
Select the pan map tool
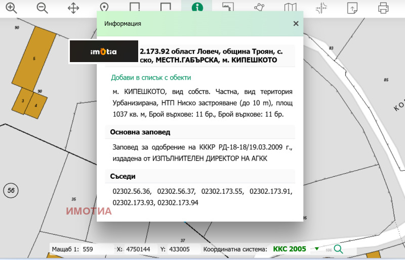tap(73, 8)
